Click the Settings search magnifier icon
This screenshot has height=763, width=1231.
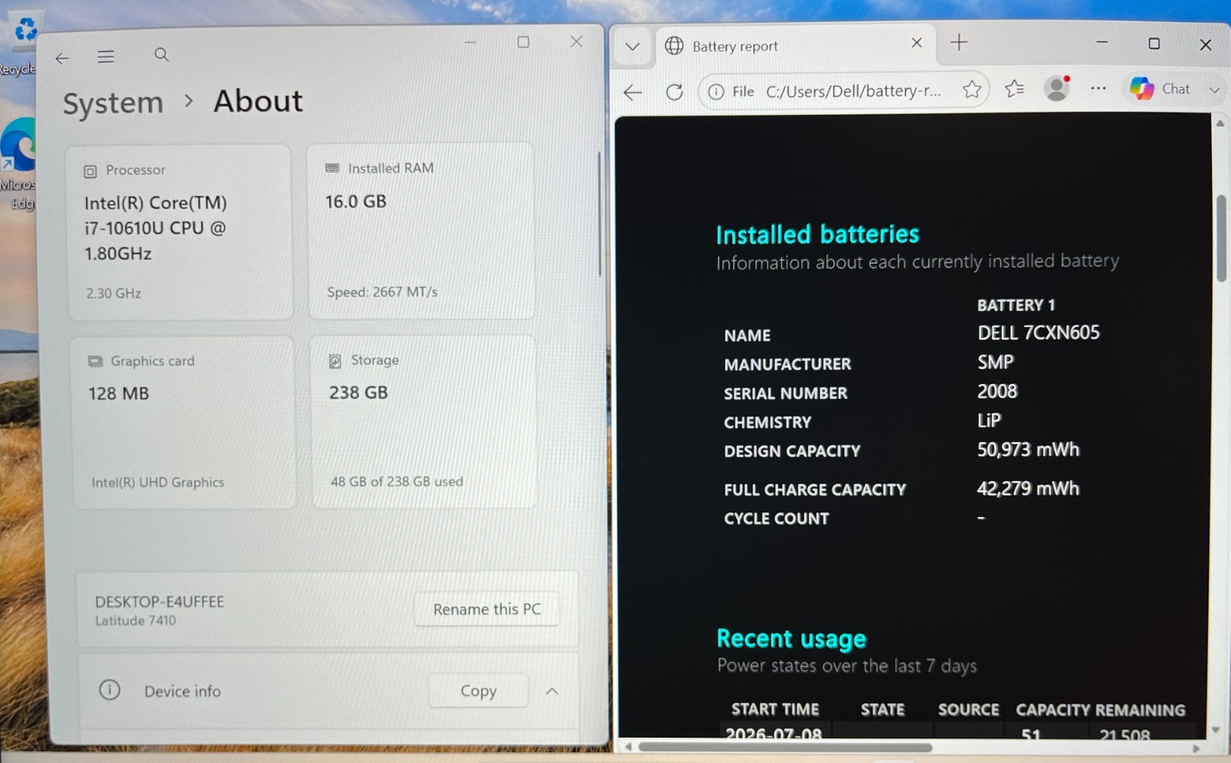(162, 55)
